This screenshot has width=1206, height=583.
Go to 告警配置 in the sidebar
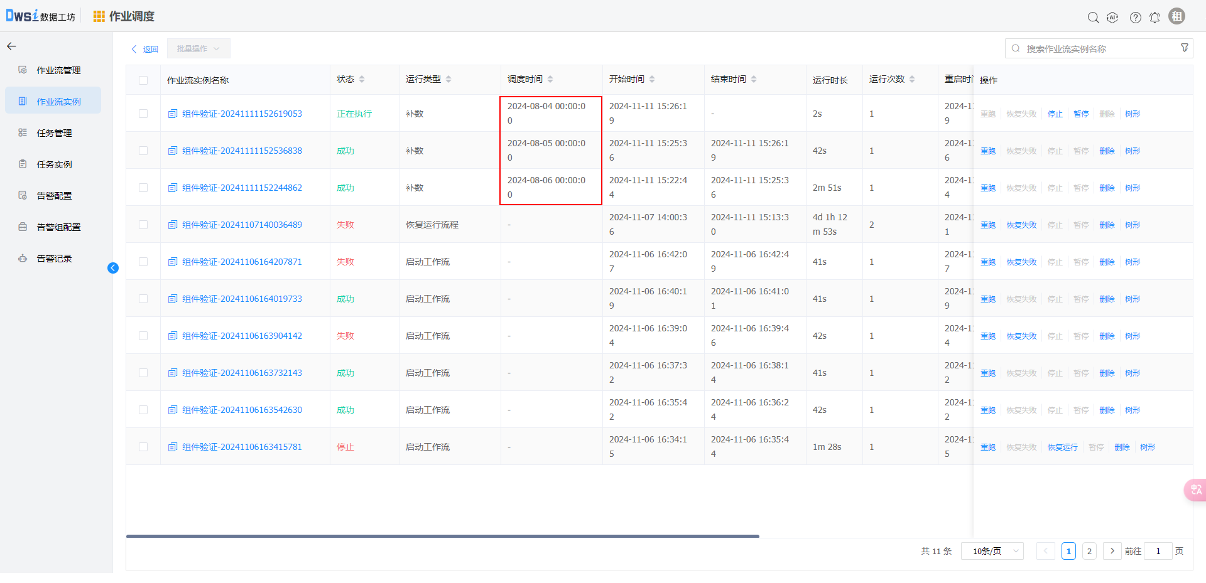tap(54, 196)
